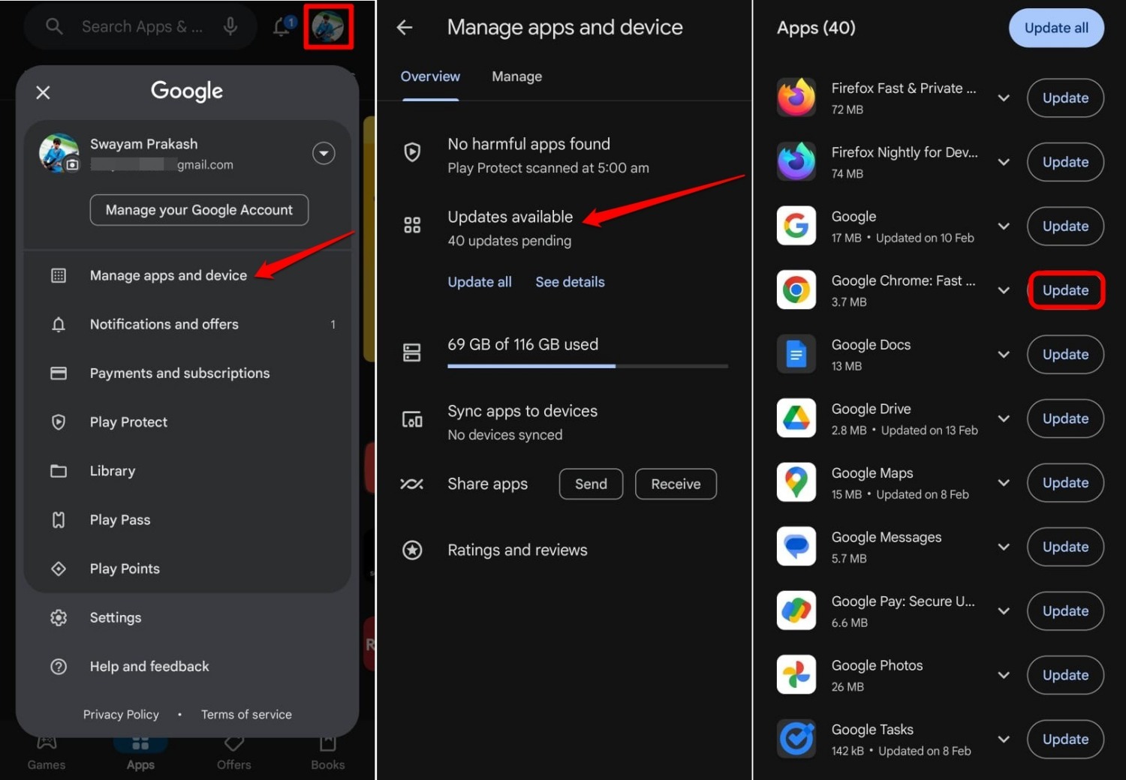Expand Google app details chevron
The image size is (1126, 780).
[x=1004, y=226]
